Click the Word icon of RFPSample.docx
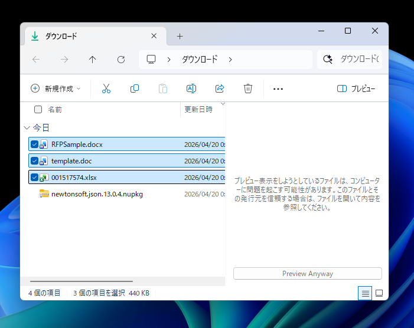The height and width of the screenshot is (328, 414). click(x=44, y=144)
